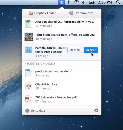
Task: Click the Dropbox menu bar icon
Action: point(61,2)
